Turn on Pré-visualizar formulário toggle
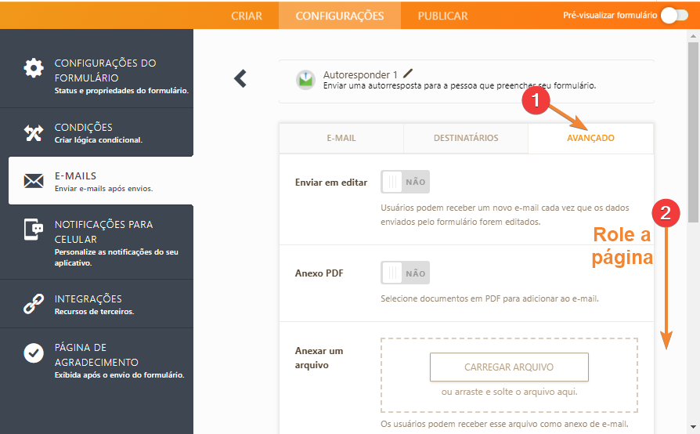Viewport: 700px width, 434px height. pyautogui.click(x=674, y=15)
